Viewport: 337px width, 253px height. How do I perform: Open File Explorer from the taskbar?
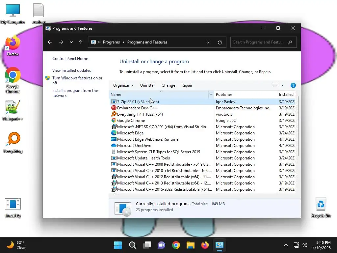[x=191, y=245]
